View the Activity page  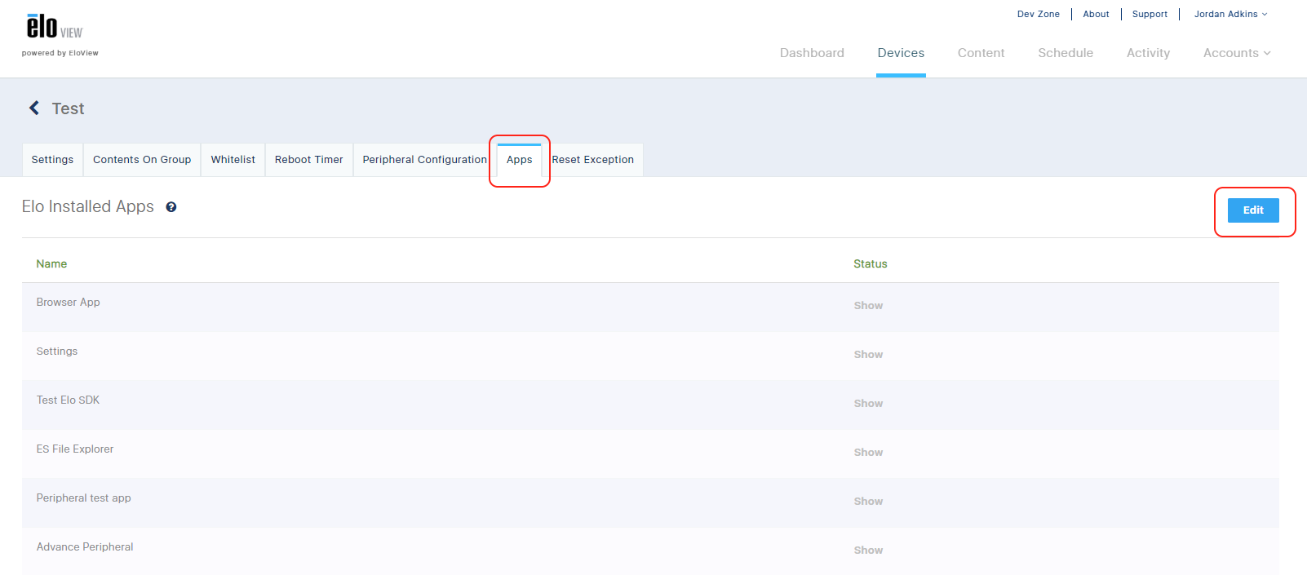tap(1148, 53)
